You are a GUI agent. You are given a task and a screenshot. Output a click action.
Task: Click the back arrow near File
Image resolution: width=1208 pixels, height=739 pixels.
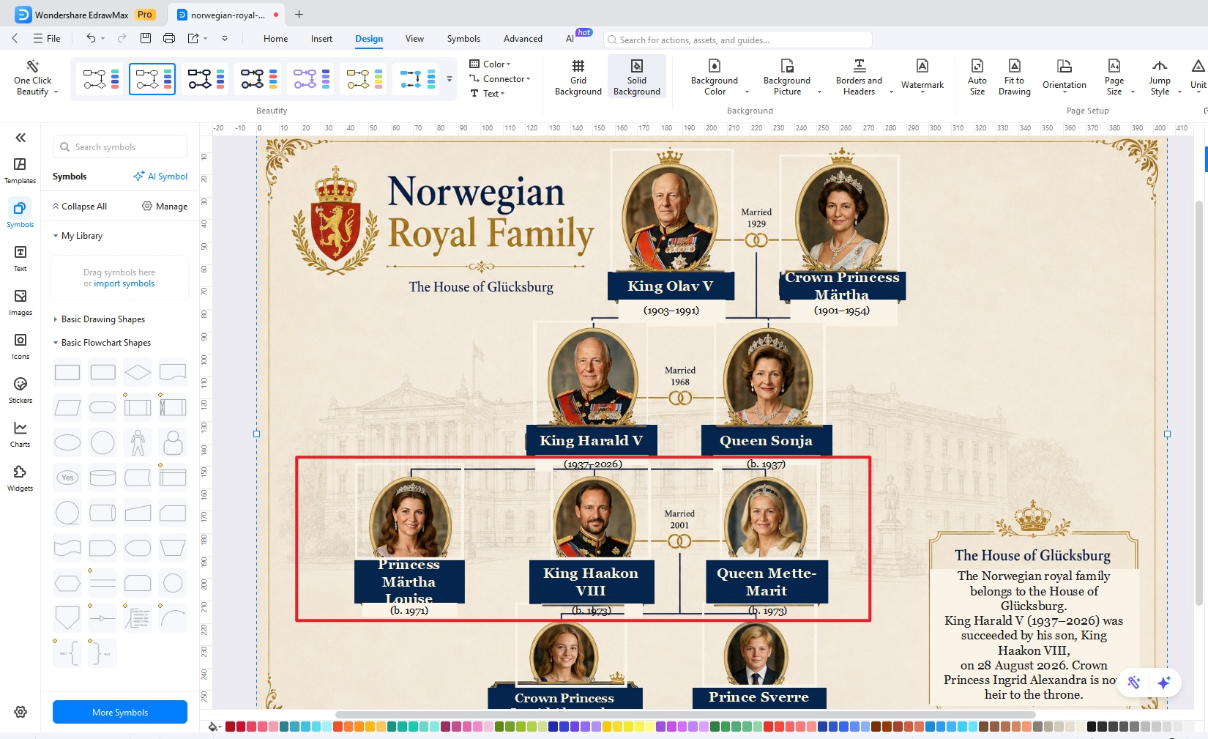(15, 38)
